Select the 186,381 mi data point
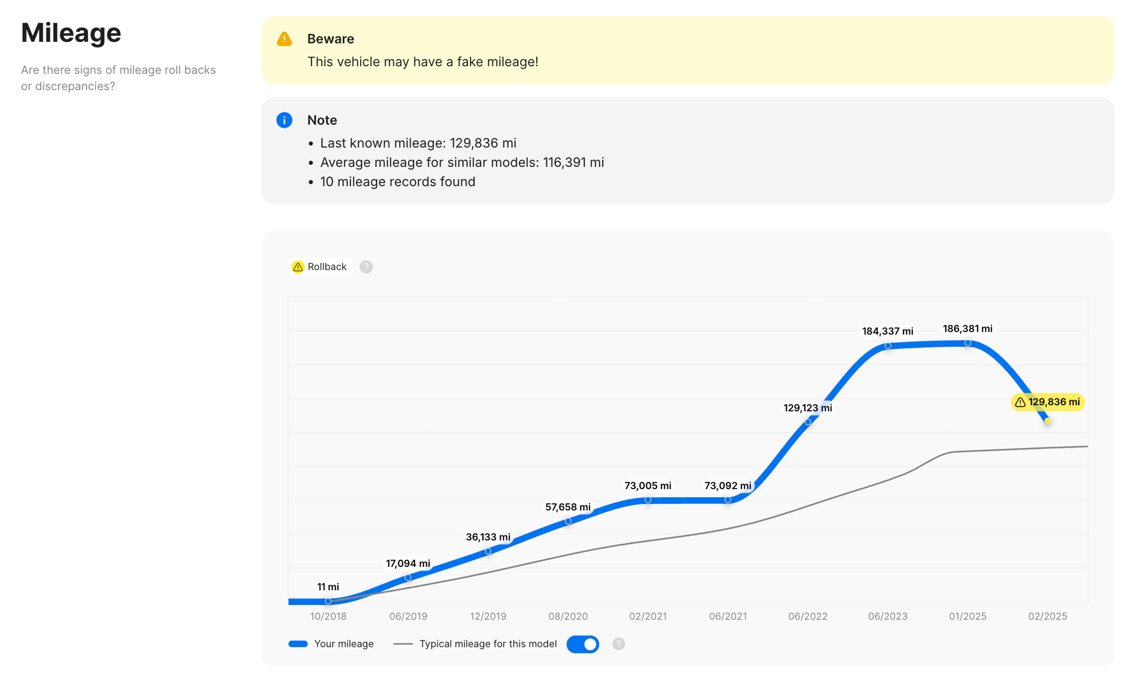The image size is (1136, 681). click(x=968, y=343)
